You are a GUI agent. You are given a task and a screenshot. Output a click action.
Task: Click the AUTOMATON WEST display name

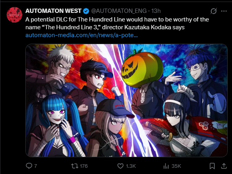(54, 11)
